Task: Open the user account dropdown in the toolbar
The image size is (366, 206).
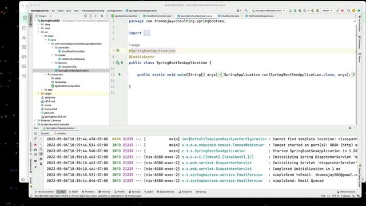Action: pyautogui.click(x=238, y=10)
